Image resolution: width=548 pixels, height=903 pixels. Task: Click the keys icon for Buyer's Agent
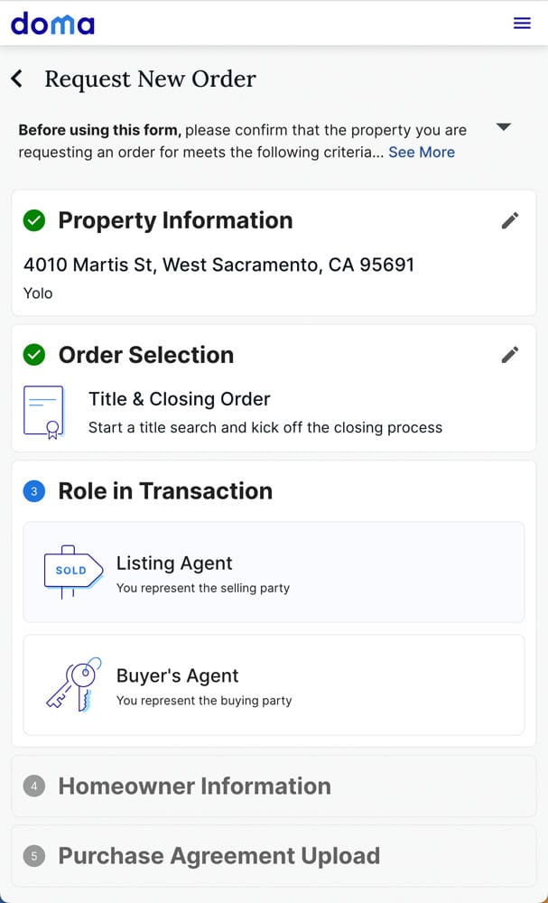pyautogui.click(x=73, y=684)
